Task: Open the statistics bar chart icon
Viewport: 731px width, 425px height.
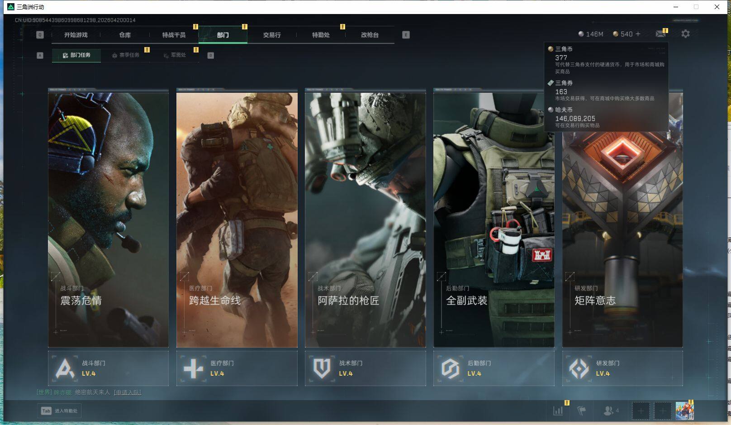Action: pyautogui.click(x=558, y=411)
